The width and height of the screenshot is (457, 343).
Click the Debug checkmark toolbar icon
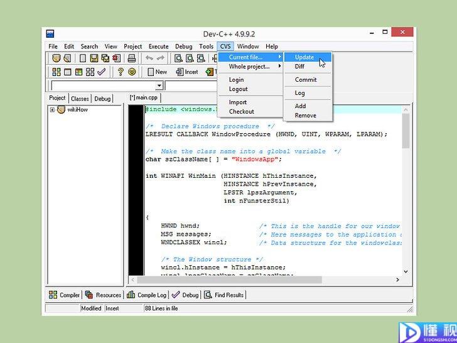click(x=101, y=72)
